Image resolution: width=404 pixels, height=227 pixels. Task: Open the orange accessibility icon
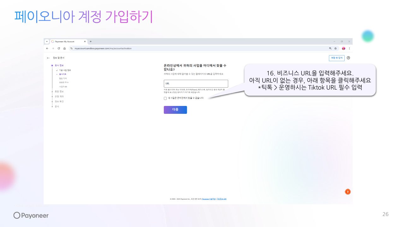tap(348, 192)
